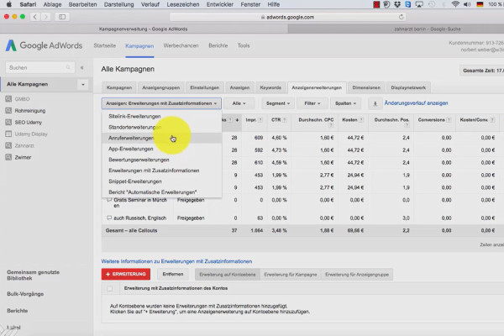Click the volume icon in the menu bar
The image size is (504, 336).
(x=467, y=4)
